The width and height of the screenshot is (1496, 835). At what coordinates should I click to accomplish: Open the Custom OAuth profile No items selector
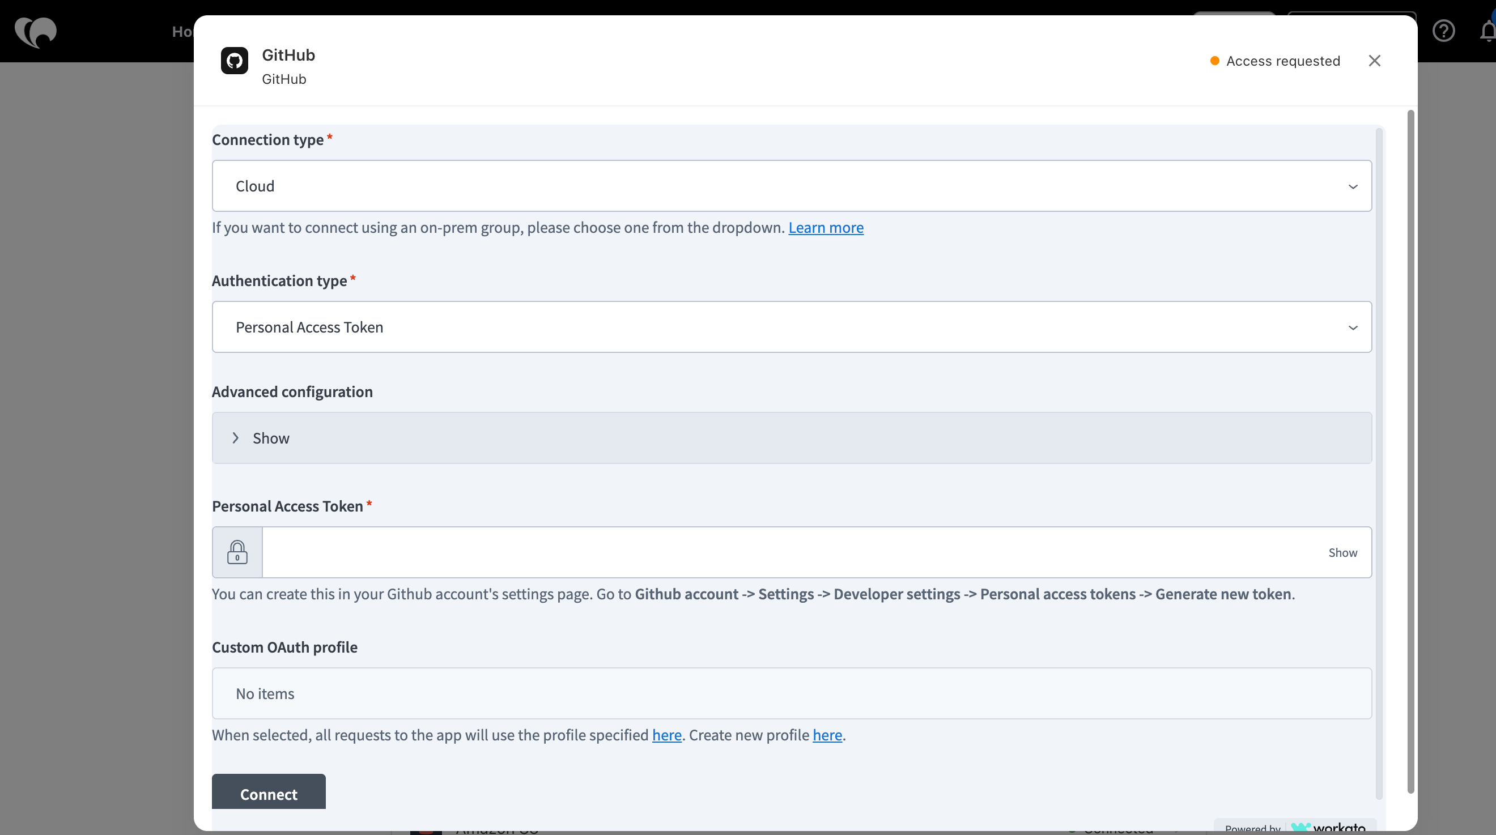792,693
